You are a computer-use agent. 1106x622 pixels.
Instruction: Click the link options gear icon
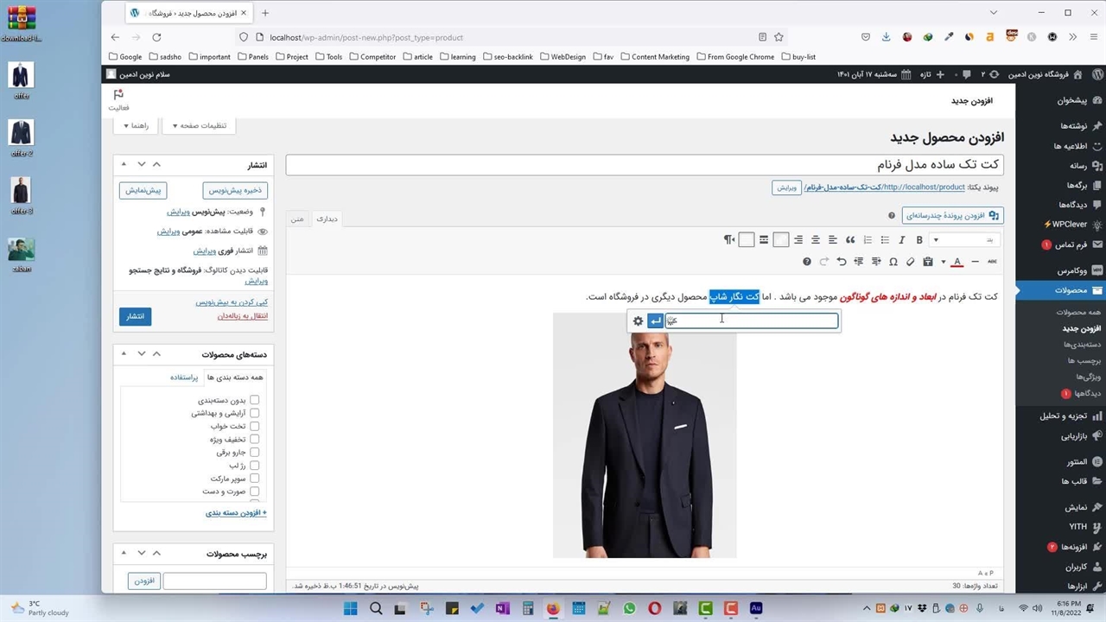639,321
